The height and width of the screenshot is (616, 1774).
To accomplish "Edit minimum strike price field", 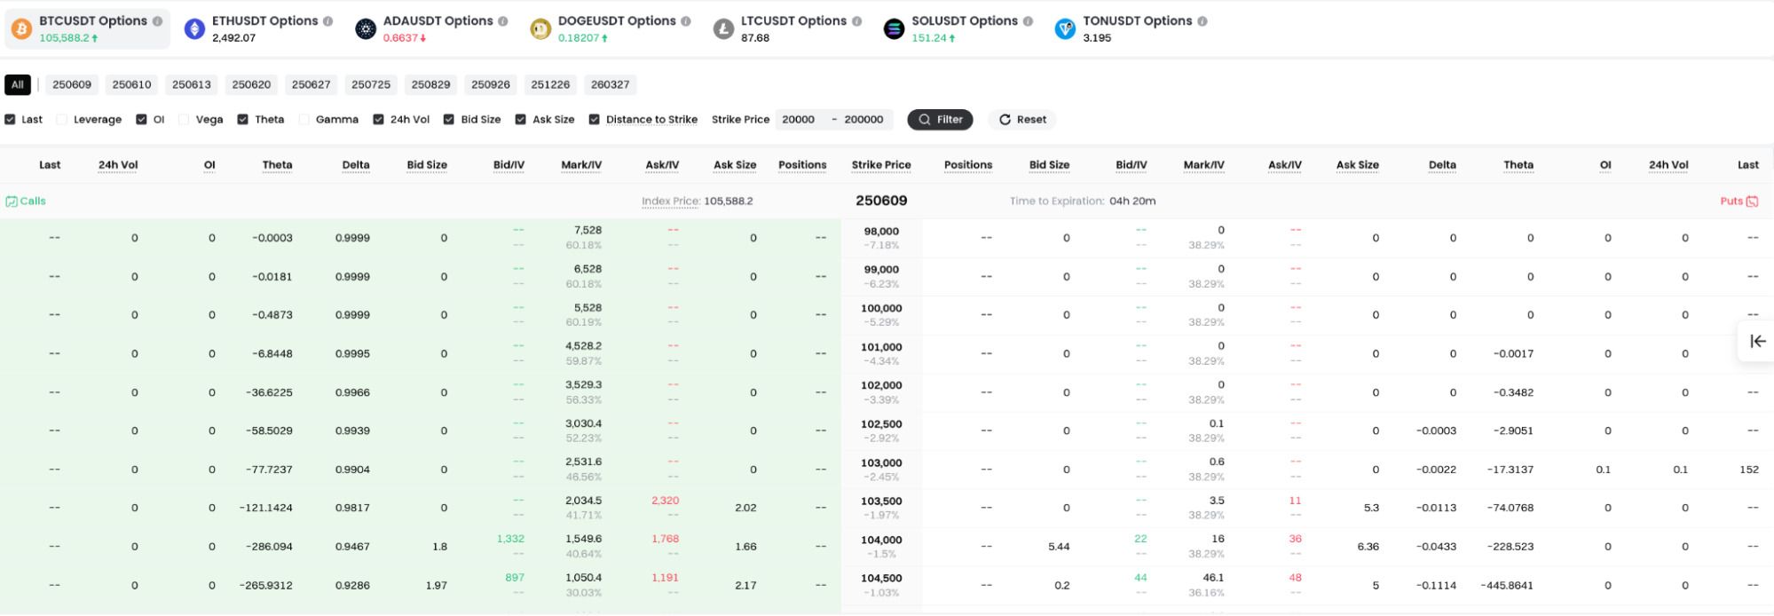I will point(800,120).
